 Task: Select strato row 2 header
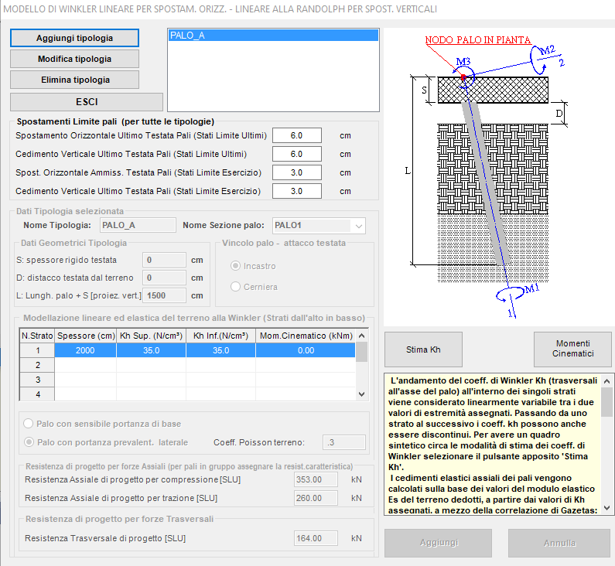37,365
